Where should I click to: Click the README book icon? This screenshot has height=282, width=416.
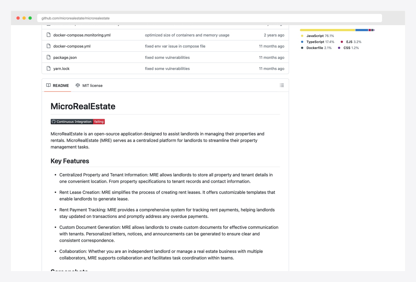[48, 85]
